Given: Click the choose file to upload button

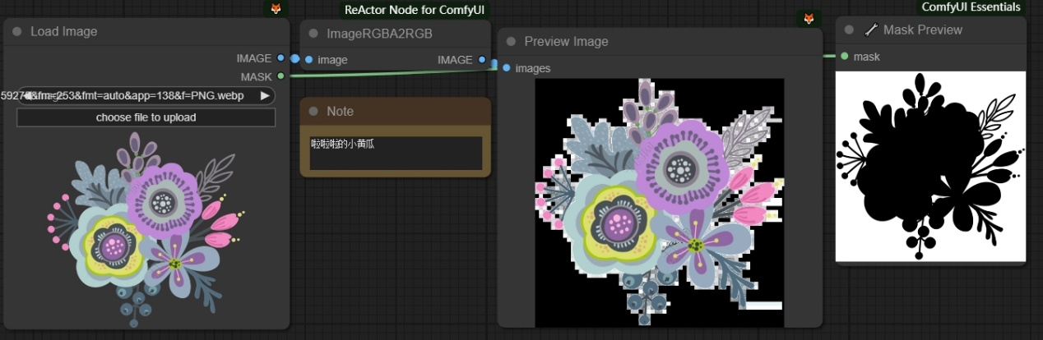Looking at the screenshot, I should [x=146, y=117].
